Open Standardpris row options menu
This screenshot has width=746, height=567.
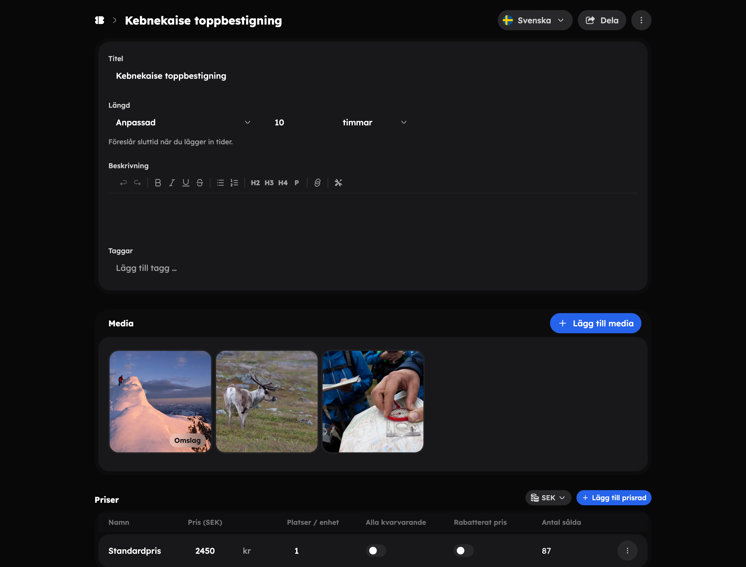point(627,551)
